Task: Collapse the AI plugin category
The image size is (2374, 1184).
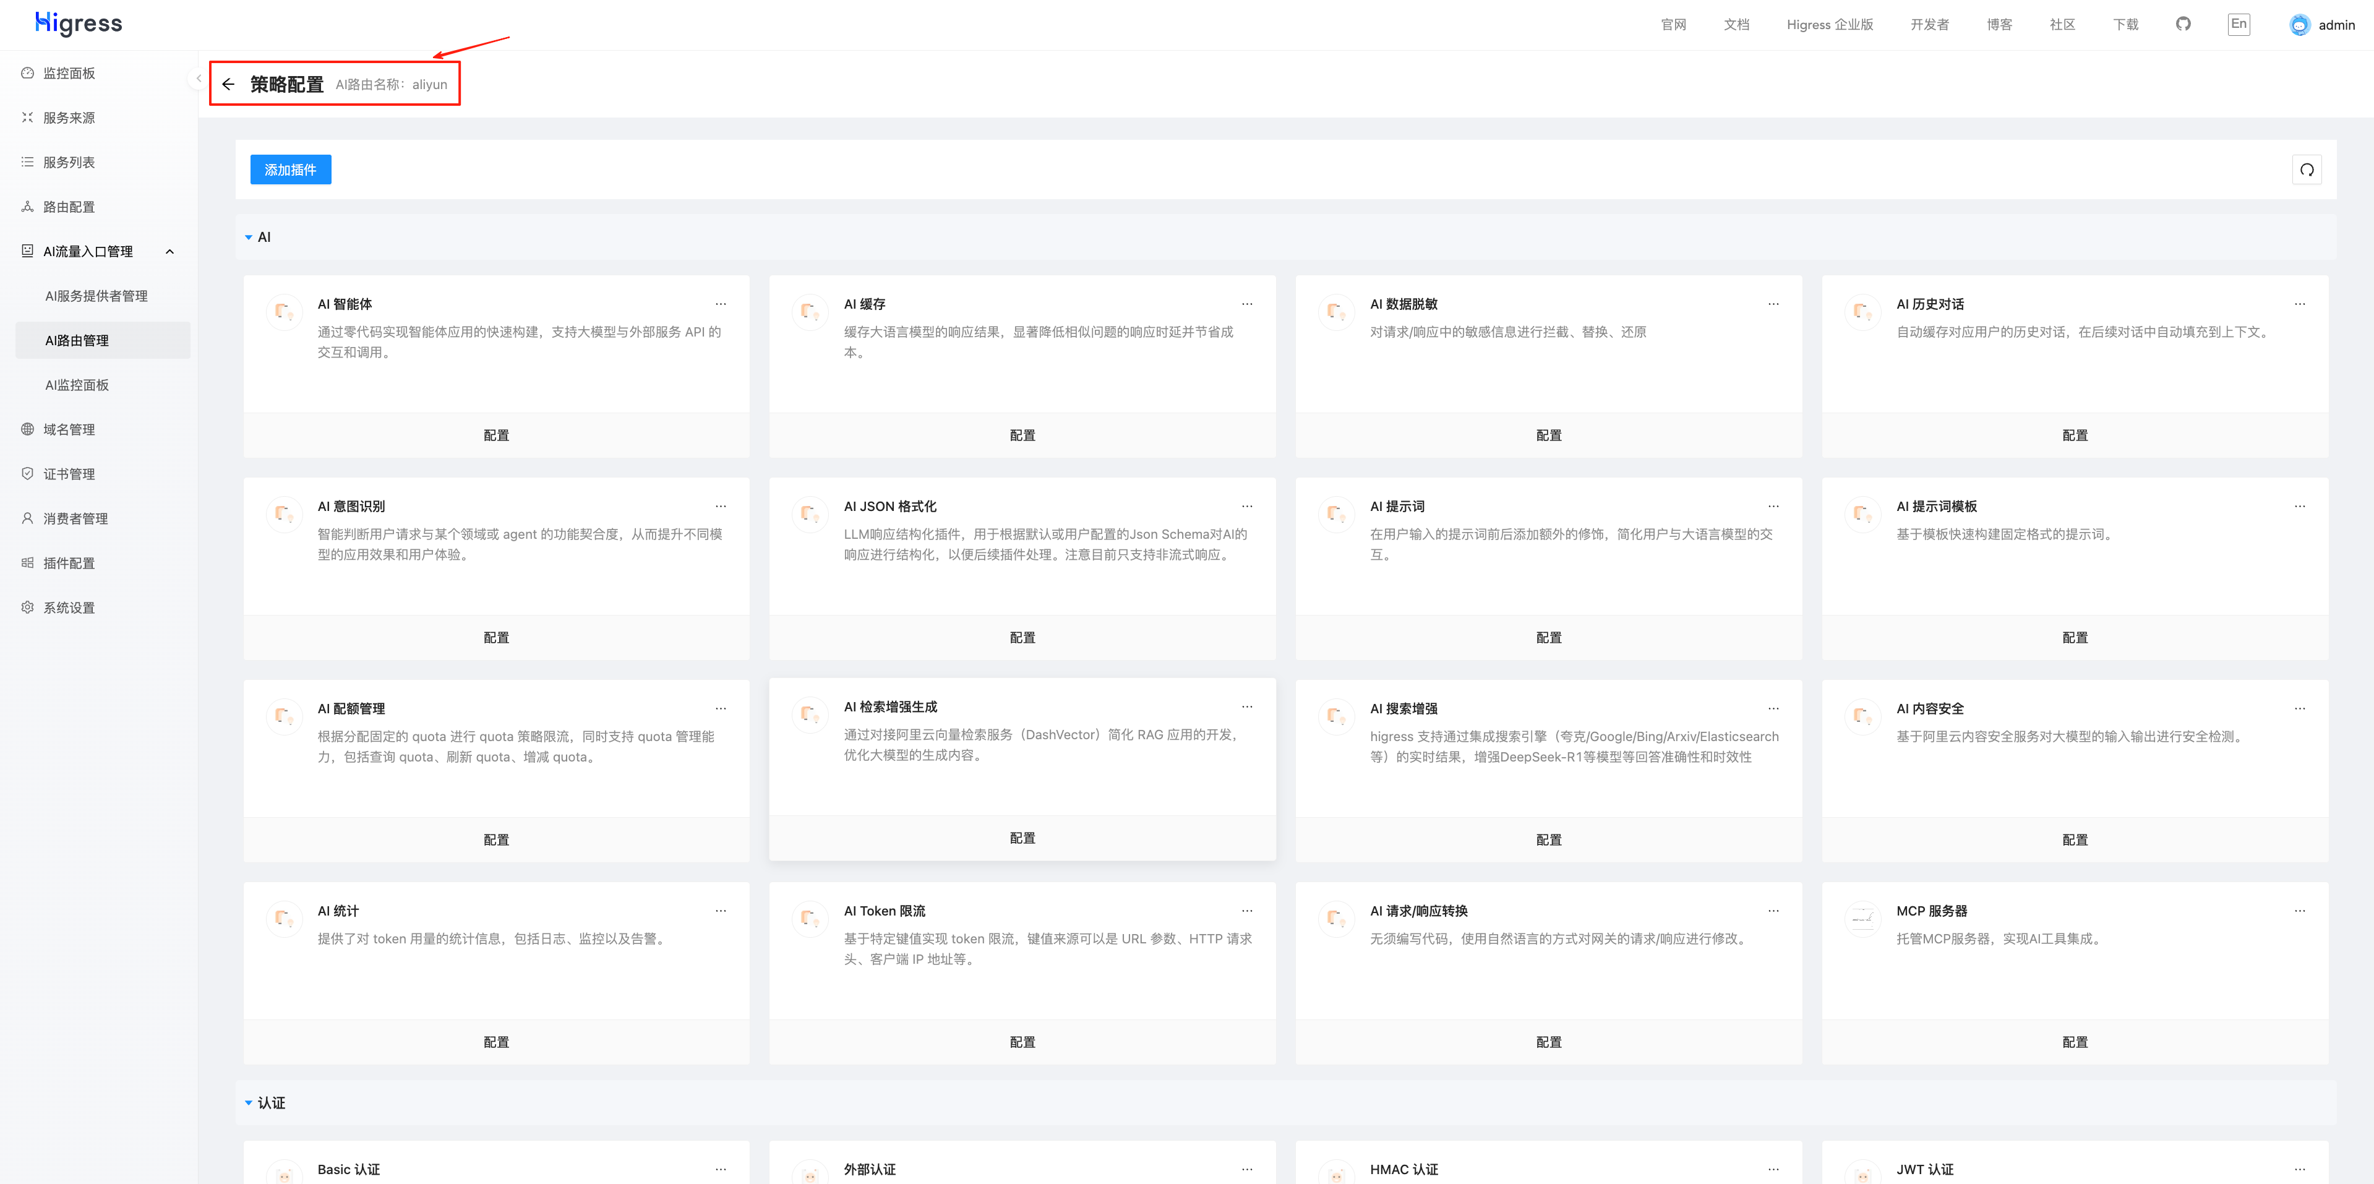Action: pyautogui.click(x=249, y=238)
